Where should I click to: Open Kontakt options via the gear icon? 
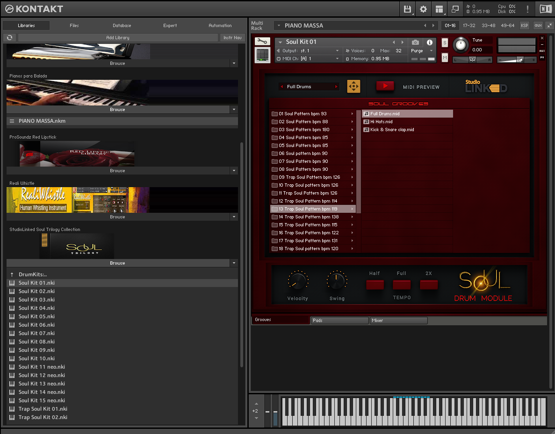[x=423, y=9]
